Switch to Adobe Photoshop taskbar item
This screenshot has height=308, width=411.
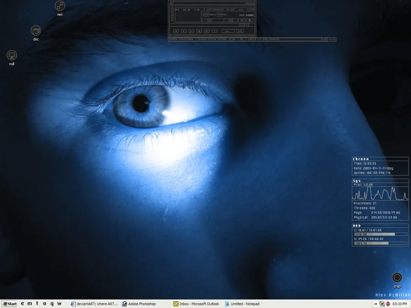coord(139,304)
